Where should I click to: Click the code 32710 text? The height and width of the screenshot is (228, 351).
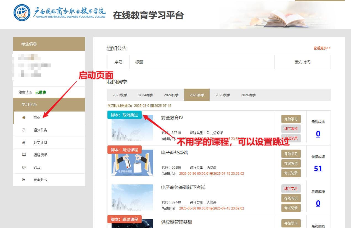click(x=176, y=133)
